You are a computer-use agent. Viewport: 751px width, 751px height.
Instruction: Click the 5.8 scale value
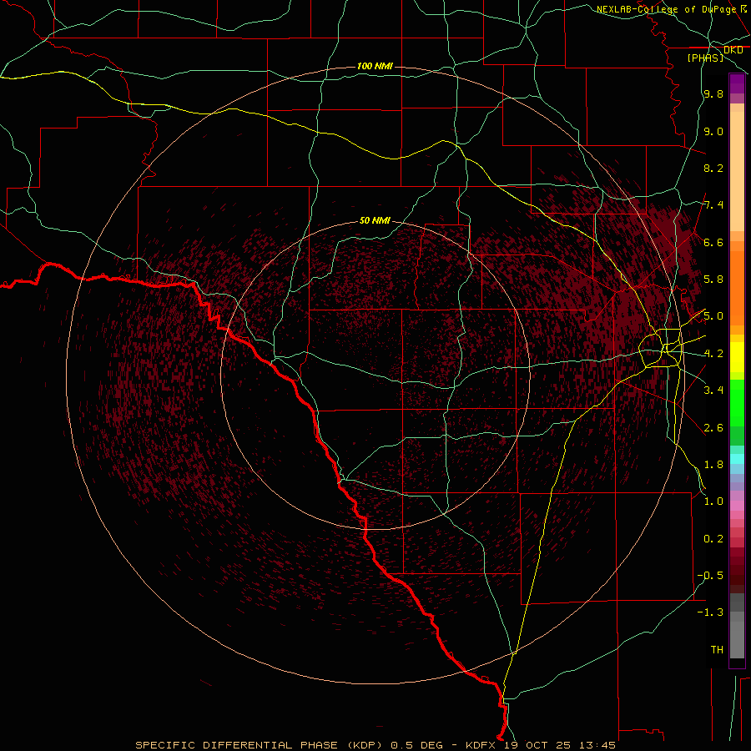click(713, 280)
